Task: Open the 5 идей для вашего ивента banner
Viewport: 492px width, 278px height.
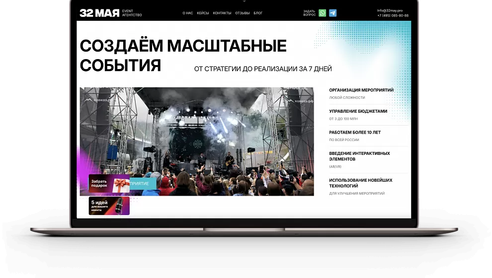Action: tap(109, 206)
